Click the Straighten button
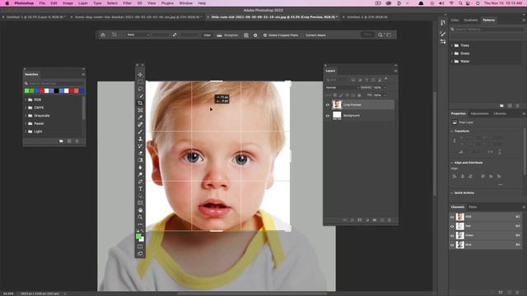The image size is (527, 296). (228, 35)
